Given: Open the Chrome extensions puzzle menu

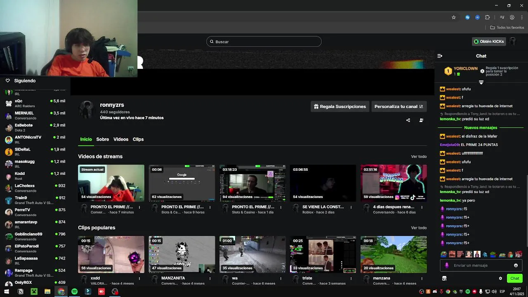Looking at the screenshot, I should click(488, 17).
